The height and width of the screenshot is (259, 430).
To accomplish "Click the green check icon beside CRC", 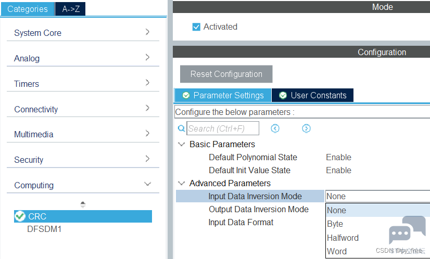I will coord(20,216).
